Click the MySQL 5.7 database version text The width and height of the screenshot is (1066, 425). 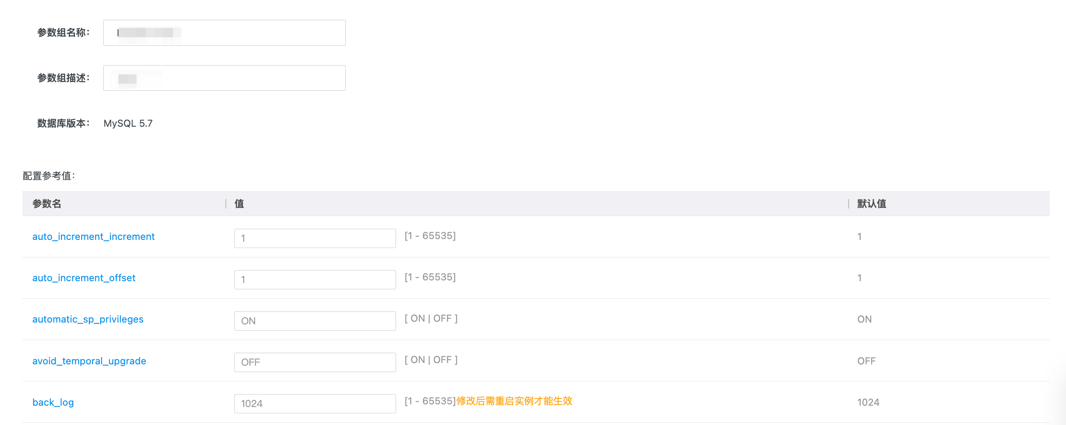(x=128, y=124)
